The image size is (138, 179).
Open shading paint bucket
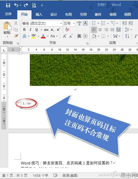(94, 36)
